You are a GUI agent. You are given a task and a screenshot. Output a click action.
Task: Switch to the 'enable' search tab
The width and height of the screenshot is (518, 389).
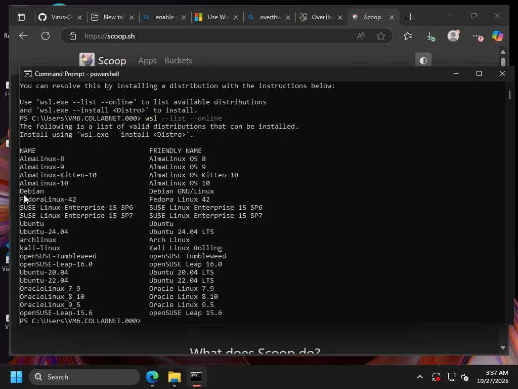[160, 17]
